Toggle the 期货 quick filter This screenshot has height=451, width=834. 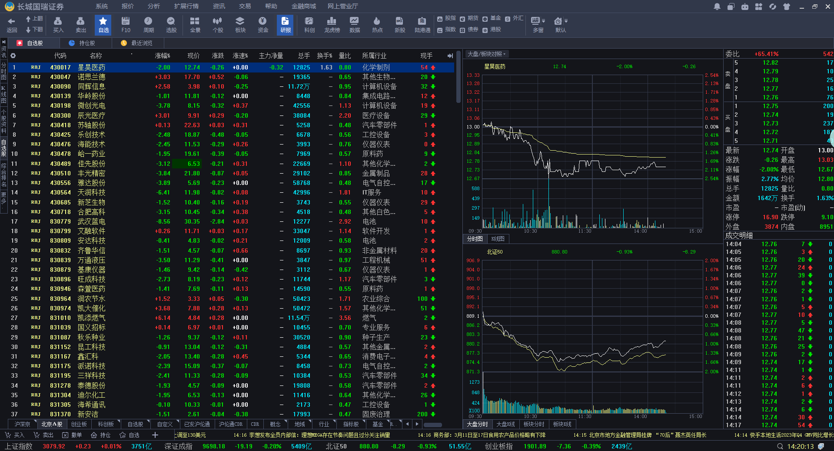tap(469, 18)
